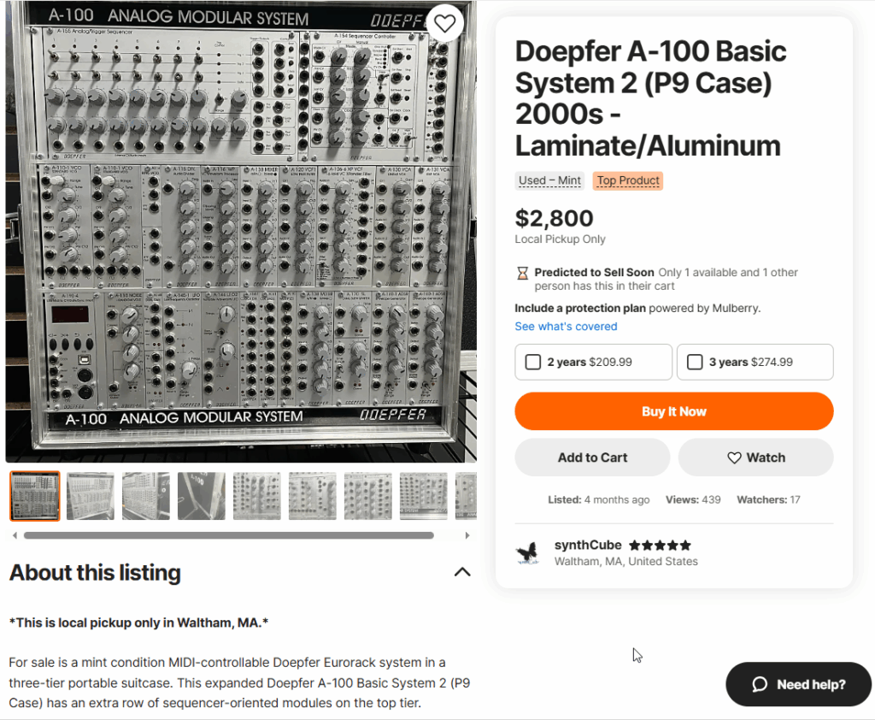Click the Top Product badge
Screen dimensions: 875x720
click(628, 180)
